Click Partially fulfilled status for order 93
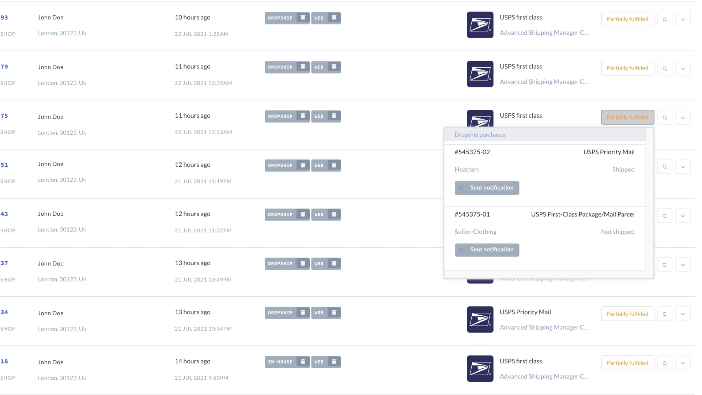Viewport: 702px width, 395px height. click(x=628, y=19)
